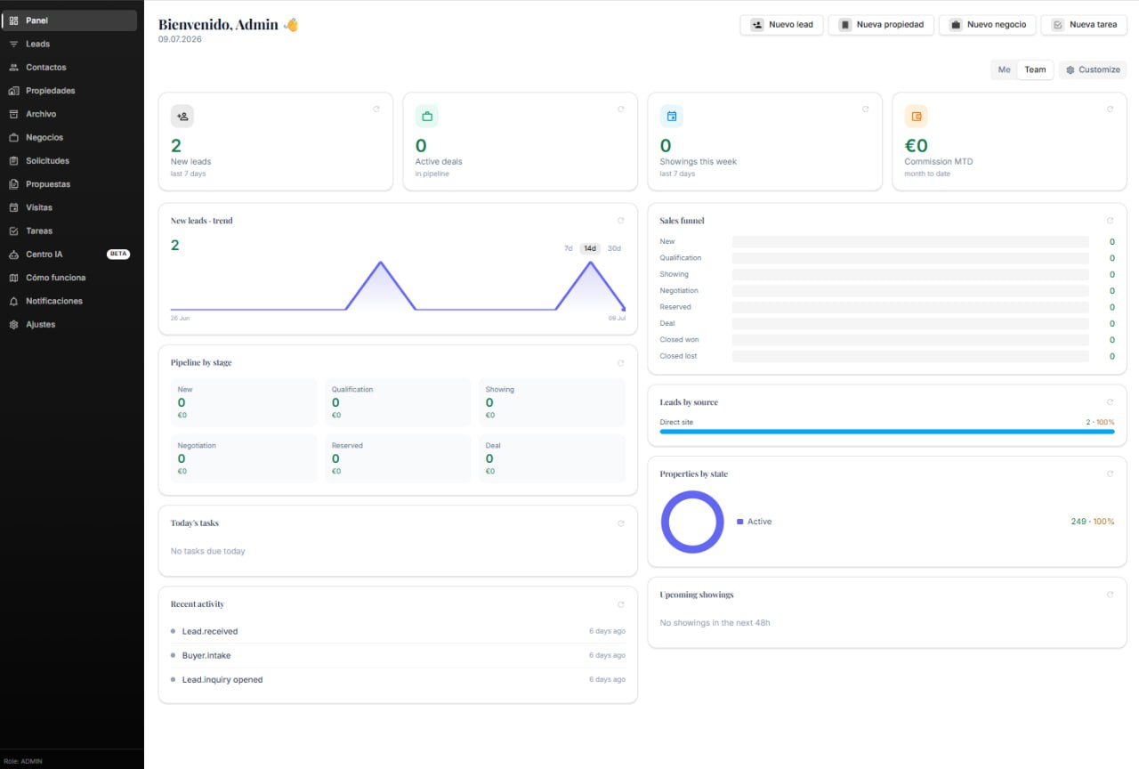
Task: Open the Contactos section
Action: point(69,68)
